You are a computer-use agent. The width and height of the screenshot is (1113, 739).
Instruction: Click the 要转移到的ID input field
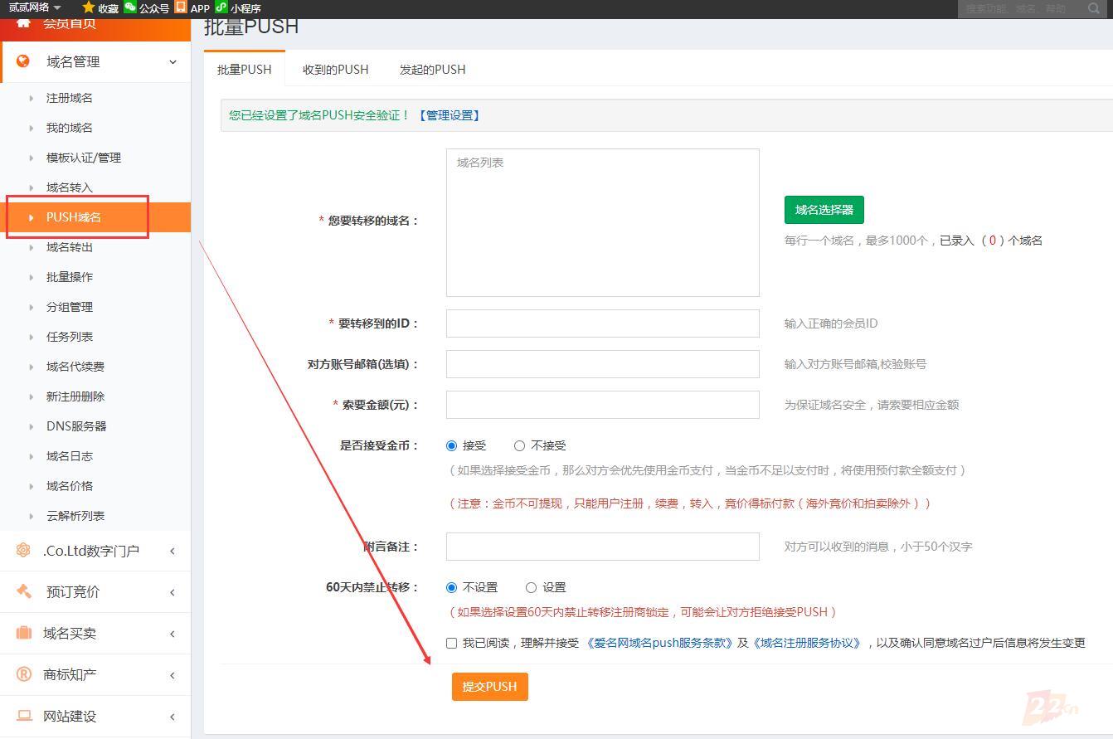602,323
